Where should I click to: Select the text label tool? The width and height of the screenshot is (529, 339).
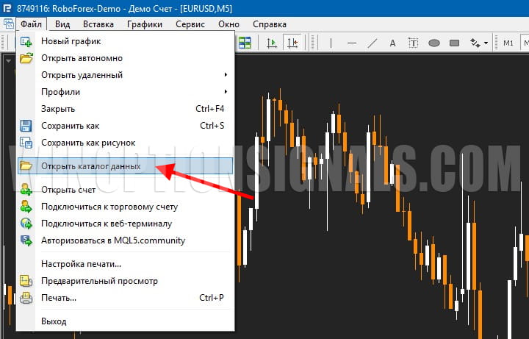414,43
